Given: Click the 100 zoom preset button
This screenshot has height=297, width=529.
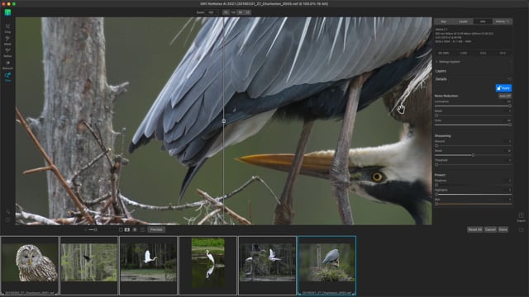Looking at the screenshot, I should [x=233, y=12].
